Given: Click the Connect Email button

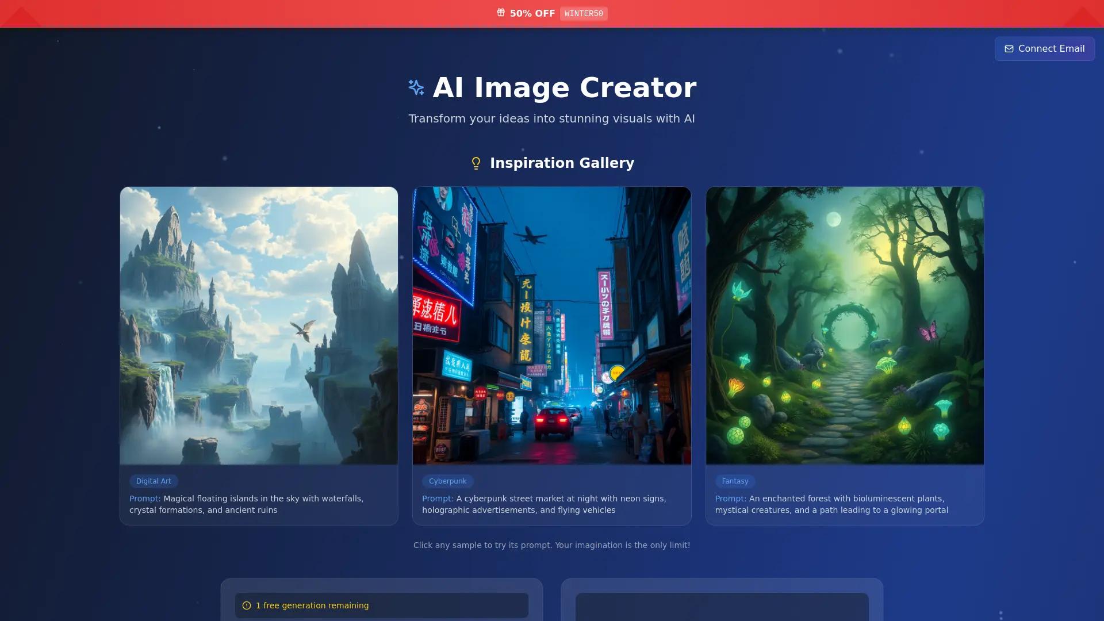Looking at the screenshot, I should [1044, 49].
